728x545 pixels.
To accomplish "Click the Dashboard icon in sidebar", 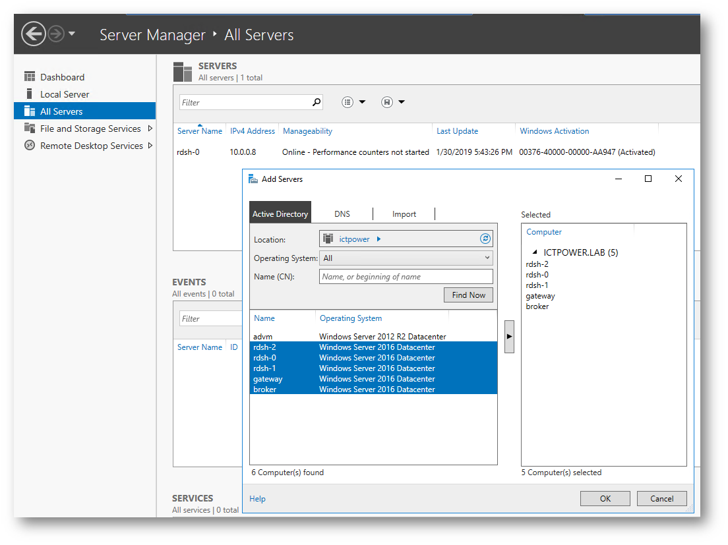I will click(30, 77).
